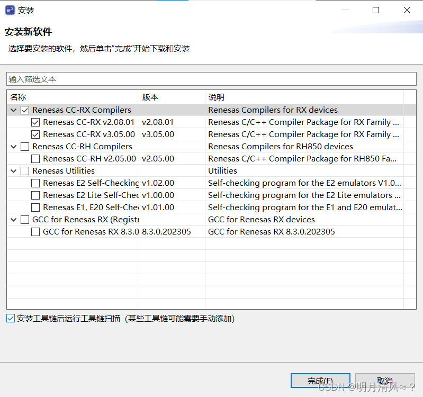Collapse the GCC for Renesas RX group
Image resolution: width=423 pixels, height=397 pixels.
pos(13,220)
